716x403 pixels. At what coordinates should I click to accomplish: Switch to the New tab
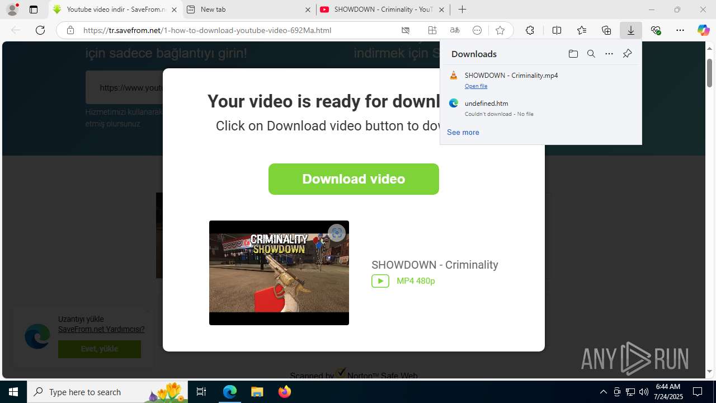(249, 10)
